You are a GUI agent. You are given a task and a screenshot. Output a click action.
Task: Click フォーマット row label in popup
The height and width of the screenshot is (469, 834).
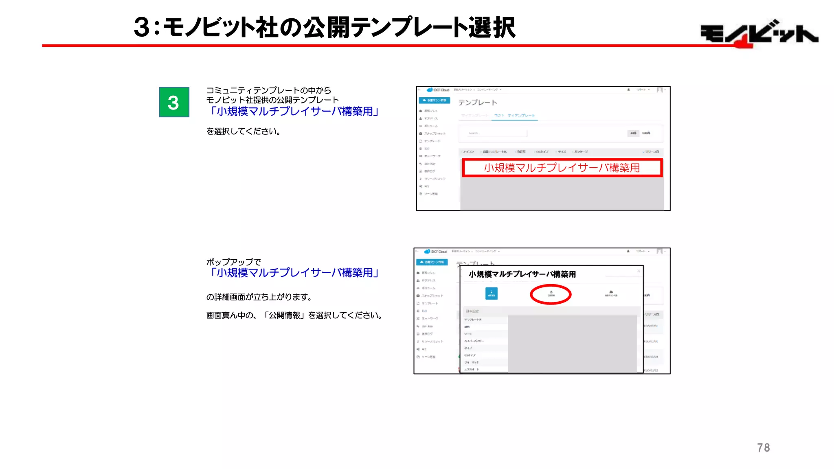pyautogui.click(x=472, y=362)
